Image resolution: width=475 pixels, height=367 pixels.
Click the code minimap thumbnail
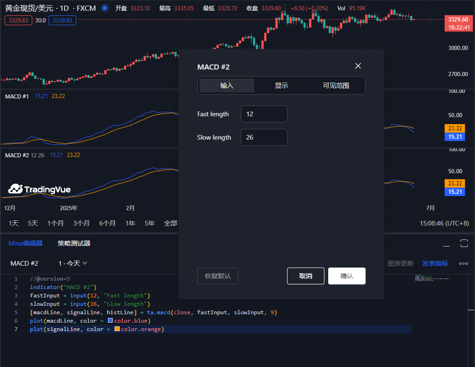tap(432, 278)
